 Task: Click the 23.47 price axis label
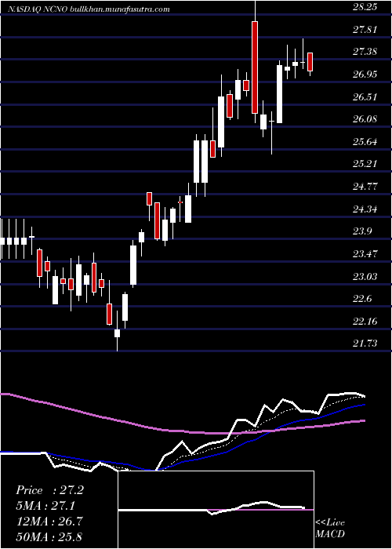click(365, 254)
